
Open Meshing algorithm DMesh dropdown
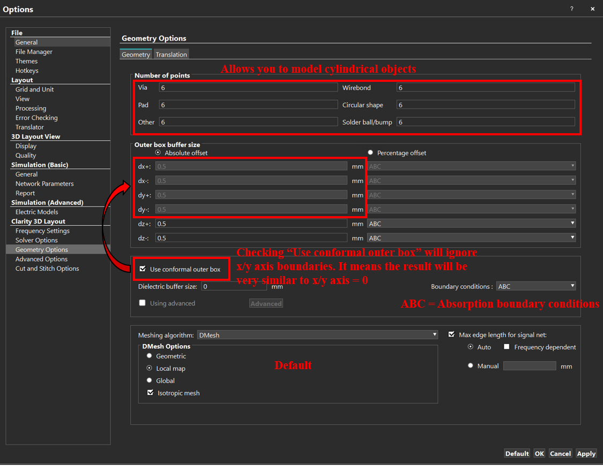(x=317, y=335)
